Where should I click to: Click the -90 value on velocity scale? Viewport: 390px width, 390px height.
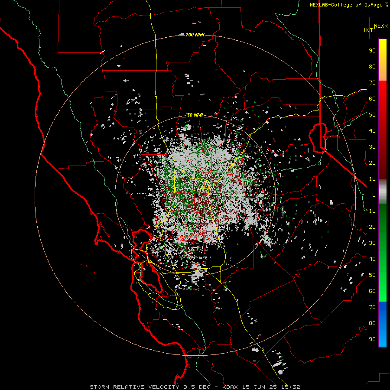tap(370, 339)
